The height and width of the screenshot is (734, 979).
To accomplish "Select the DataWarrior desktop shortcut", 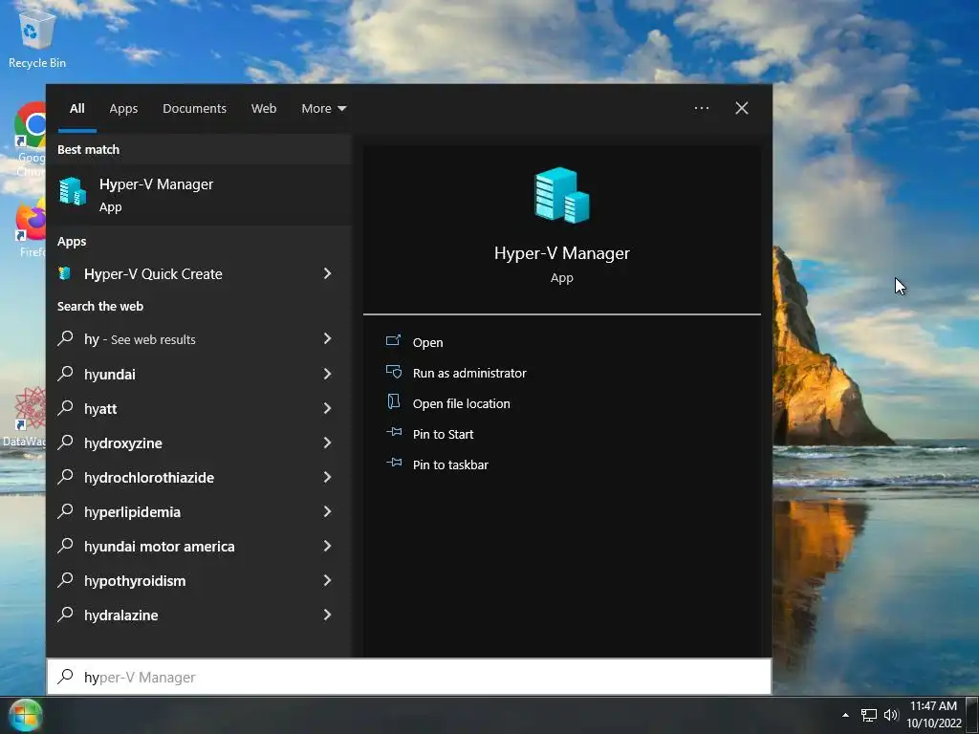I will pyautogui.click(x=24, y=417).
